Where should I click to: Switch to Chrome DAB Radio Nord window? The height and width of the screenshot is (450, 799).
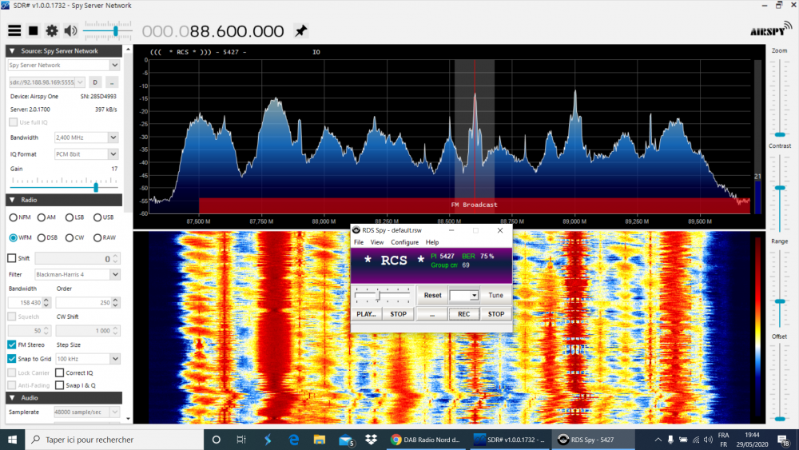click(427, 440)
